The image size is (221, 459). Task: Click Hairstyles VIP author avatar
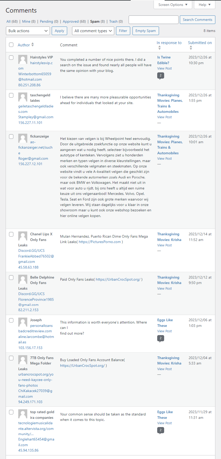[23, 59]
